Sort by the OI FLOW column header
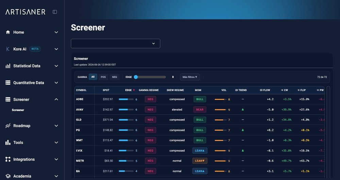The height and width of the screenshot is (180, 340). point(265,90)
